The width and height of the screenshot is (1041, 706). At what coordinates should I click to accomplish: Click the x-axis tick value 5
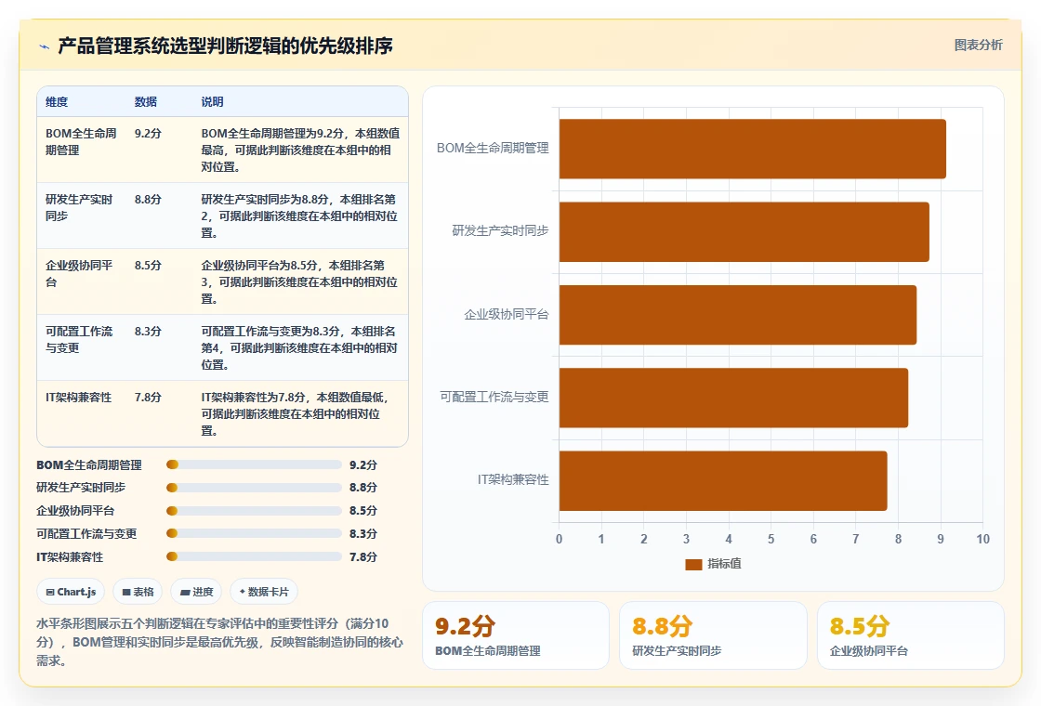pyautogui.click(x=771, y=539)
